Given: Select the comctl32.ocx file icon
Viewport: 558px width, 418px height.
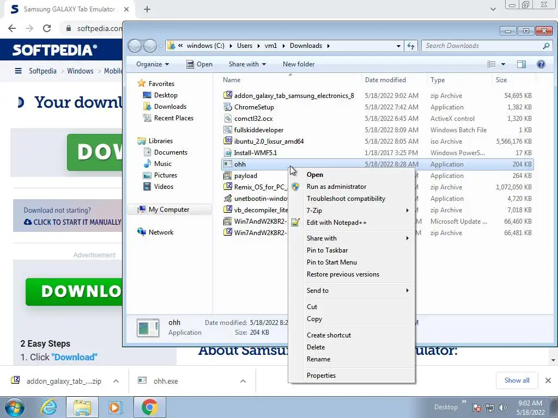Looking at the screenshot, I should tap(227, 118).
